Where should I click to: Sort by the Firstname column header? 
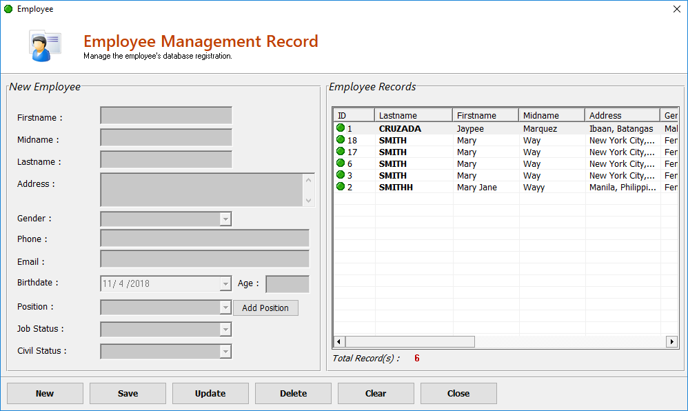(486, 115)
